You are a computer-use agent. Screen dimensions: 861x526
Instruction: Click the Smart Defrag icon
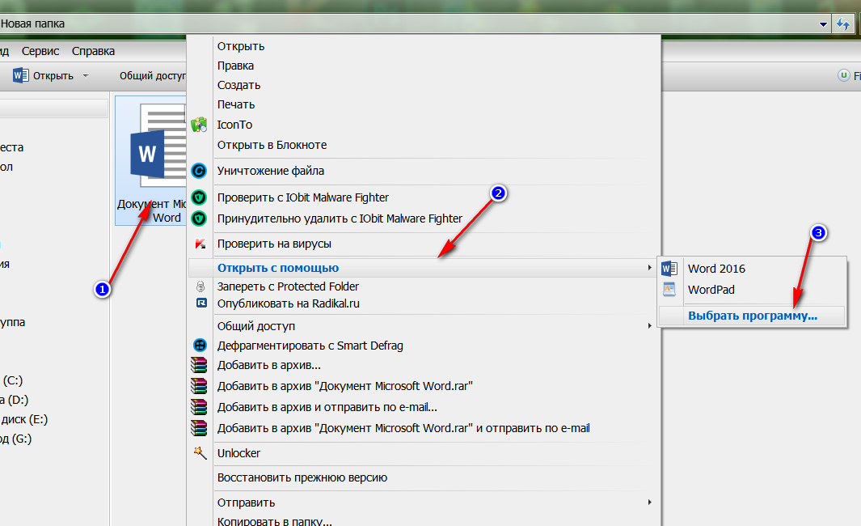pyautogui.click(x=199, y=346)
